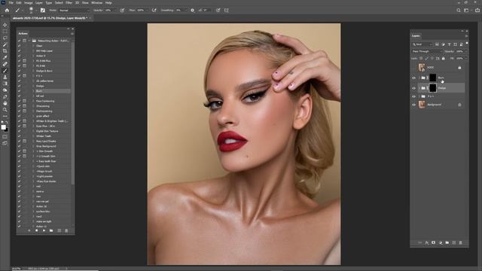Uncheck the Dodge & Burn action checkbox
This screenshot has width=482, height=271.
point(20,71)
